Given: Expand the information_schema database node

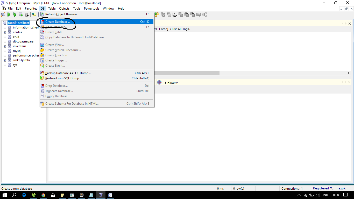Looking at the screenshot, I should (5, 28).
